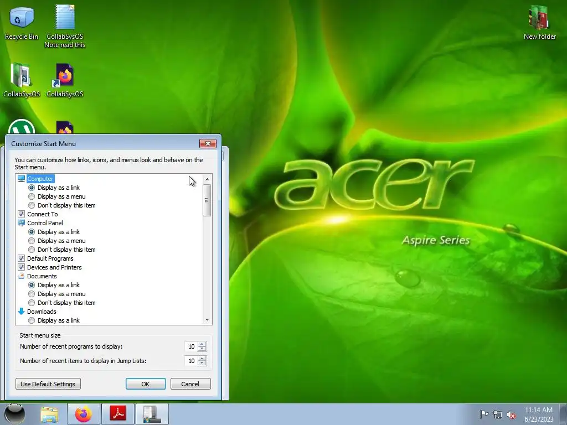Open the Action Center flag in the tray
This screenshot has height=425, width=567.
(484, 414)
